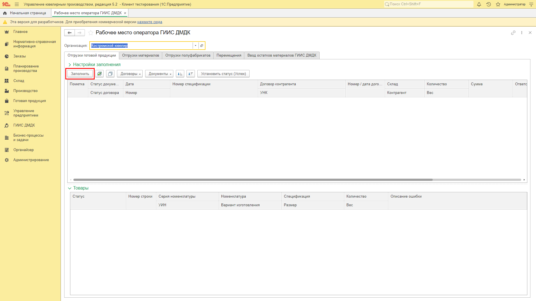Screen dimensions: 536x301
Task: Click Договор контрагента column header
Action: tap(301, 84)
